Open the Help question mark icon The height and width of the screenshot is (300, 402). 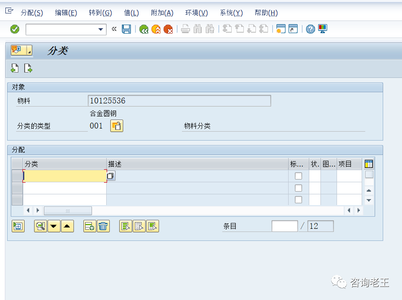coord(310,29)
